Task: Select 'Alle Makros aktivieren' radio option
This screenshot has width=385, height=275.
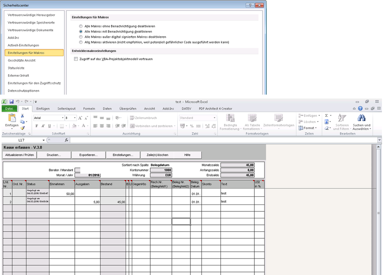Action: pos(81,42)
